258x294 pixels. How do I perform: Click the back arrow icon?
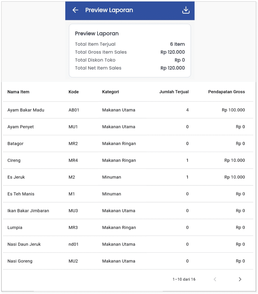point(75,10)
